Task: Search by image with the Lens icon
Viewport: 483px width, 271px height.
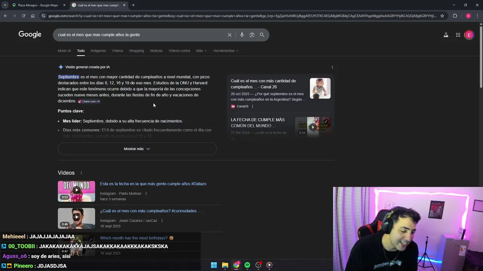Action: tap(252, 35)
